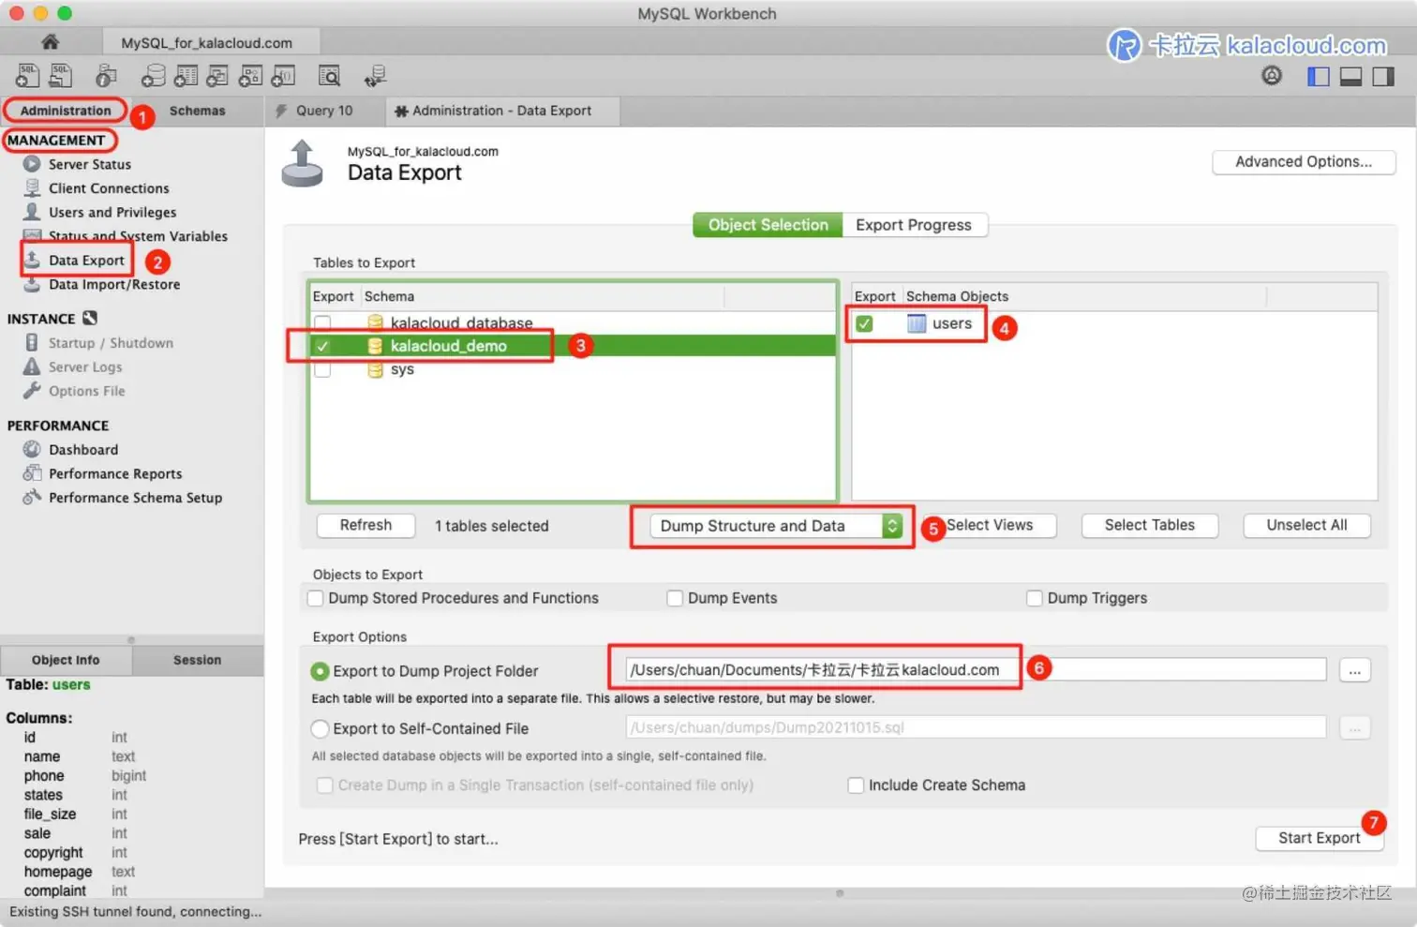
Task: Open the Session panel tab
Action: 197,660
